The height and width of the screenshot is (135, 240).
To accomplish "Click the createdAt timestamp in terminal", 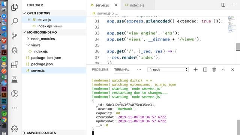I will (142, 117).
